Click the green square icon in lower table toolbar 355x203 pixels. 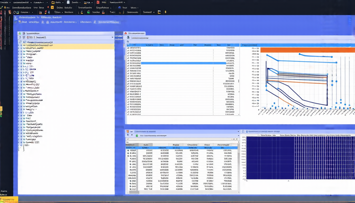click(x=137, y=136)
